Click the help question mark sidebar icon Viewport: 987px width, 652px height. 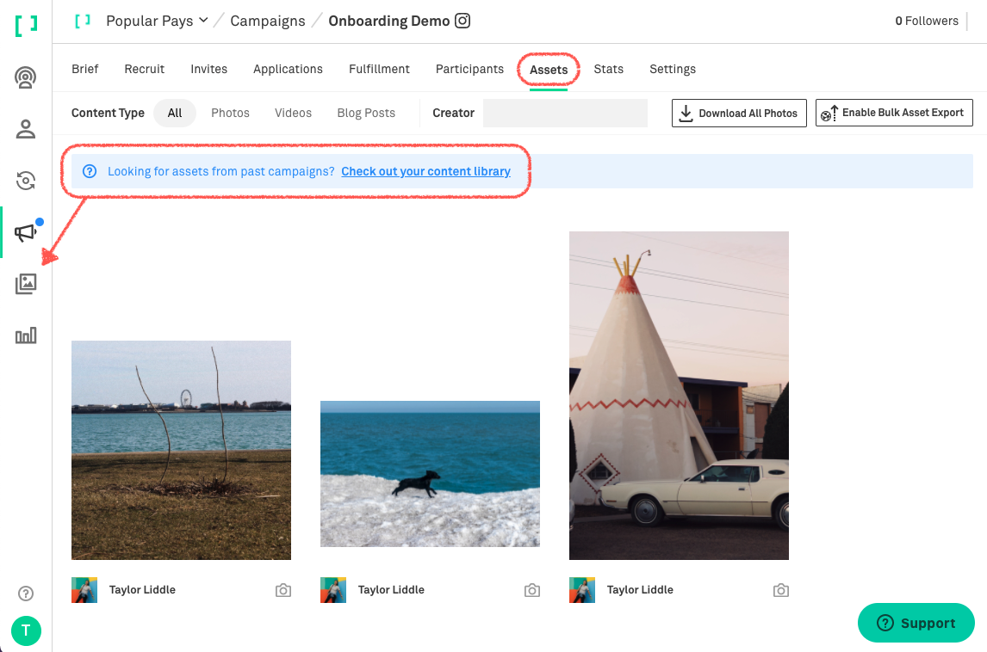(x=26, y=594)
